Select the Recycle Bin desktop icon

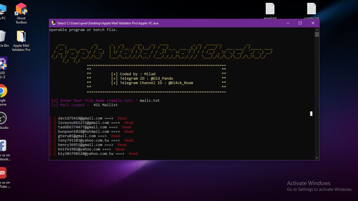3,39
